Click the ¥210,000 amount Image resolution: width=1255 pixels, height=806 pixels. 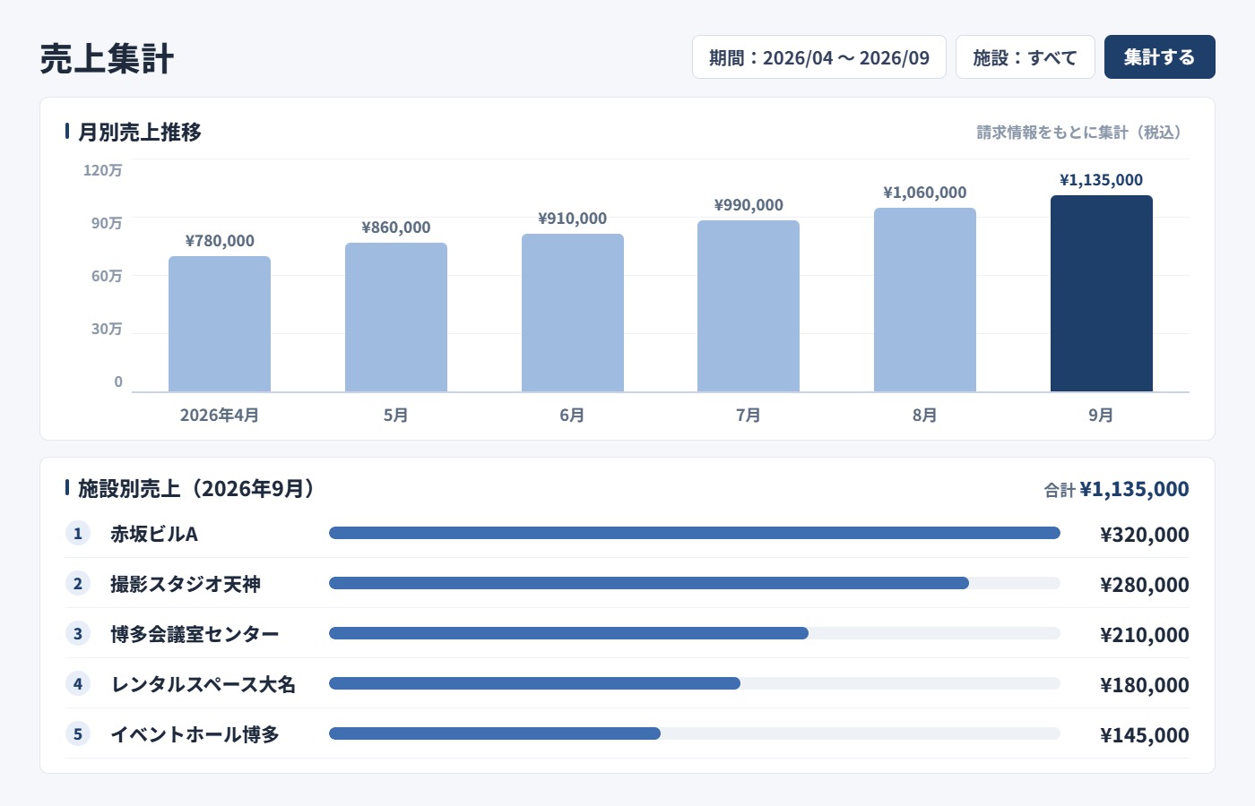coord(1145,635)
